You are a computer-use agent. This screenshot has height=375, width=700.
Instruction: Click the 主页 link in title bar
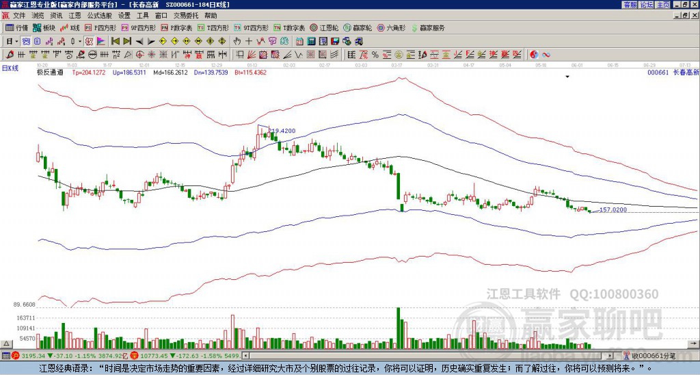(x=663, y=5)
